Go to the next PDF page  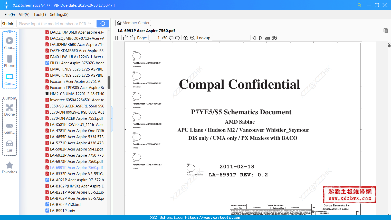[178, 38]
